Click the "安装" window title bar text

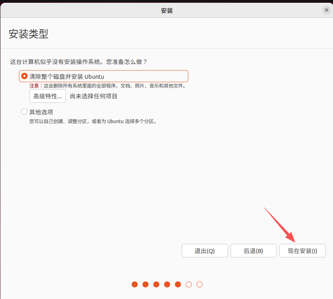click(x=167, y=11)
